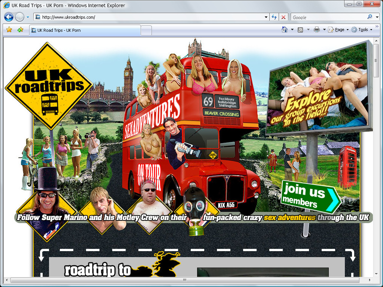
Task: Click the horizontal scrollbar right arrow
Action: (x=370, y=280)
